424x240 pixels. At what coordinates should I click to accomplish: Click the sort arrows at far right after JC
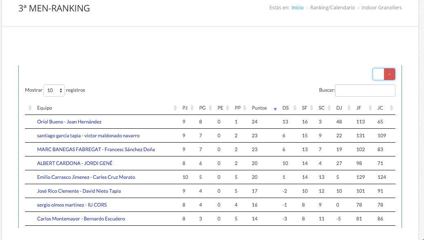pyautogui.click(x=391, y=108)
